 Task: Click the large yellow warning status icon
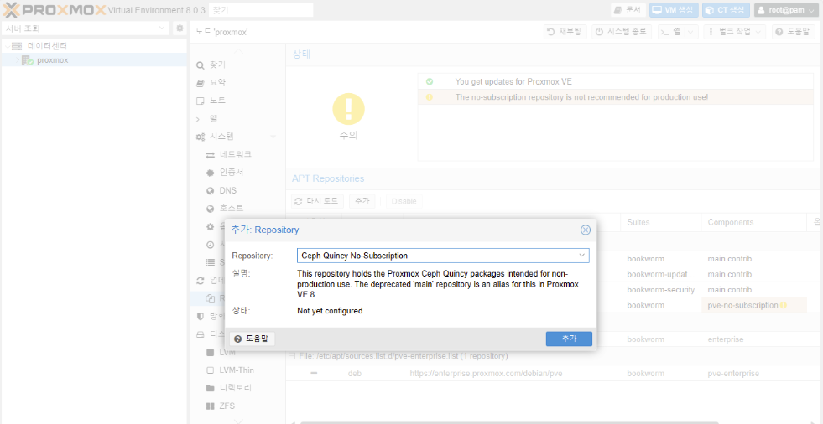[x=348, y=109]
